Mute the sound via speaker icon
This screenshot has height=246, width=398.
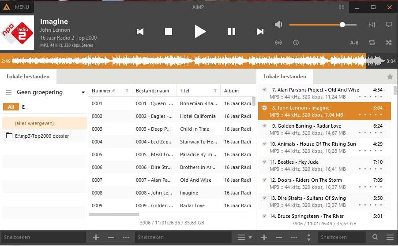pyautogui.click(x=278, y=25)
